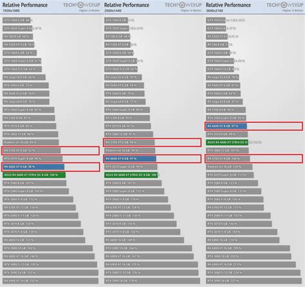305x287 pixels.
Task: Click the RX 6700 XT 116% bar in the 1920x1080 chart
Action: pos(39,208)
